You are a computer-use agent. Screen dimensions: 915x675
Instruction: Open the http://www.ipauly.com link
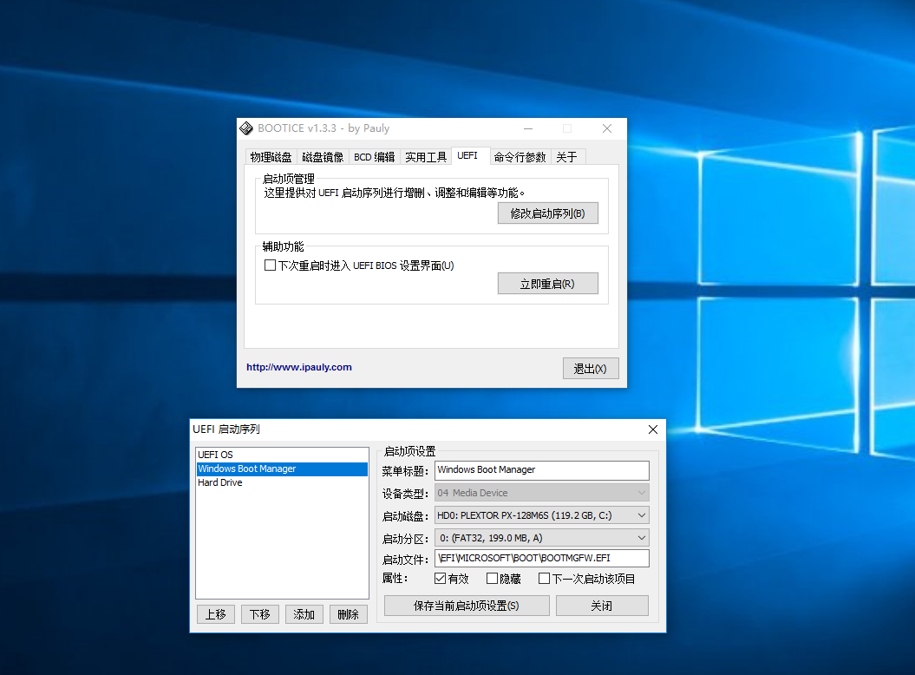299,367
